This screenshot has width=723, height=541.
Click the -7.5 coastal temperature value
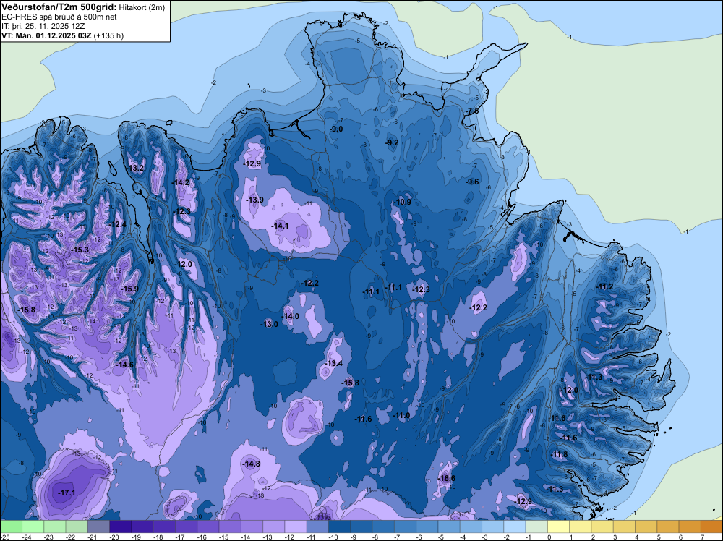coord(472,111)
